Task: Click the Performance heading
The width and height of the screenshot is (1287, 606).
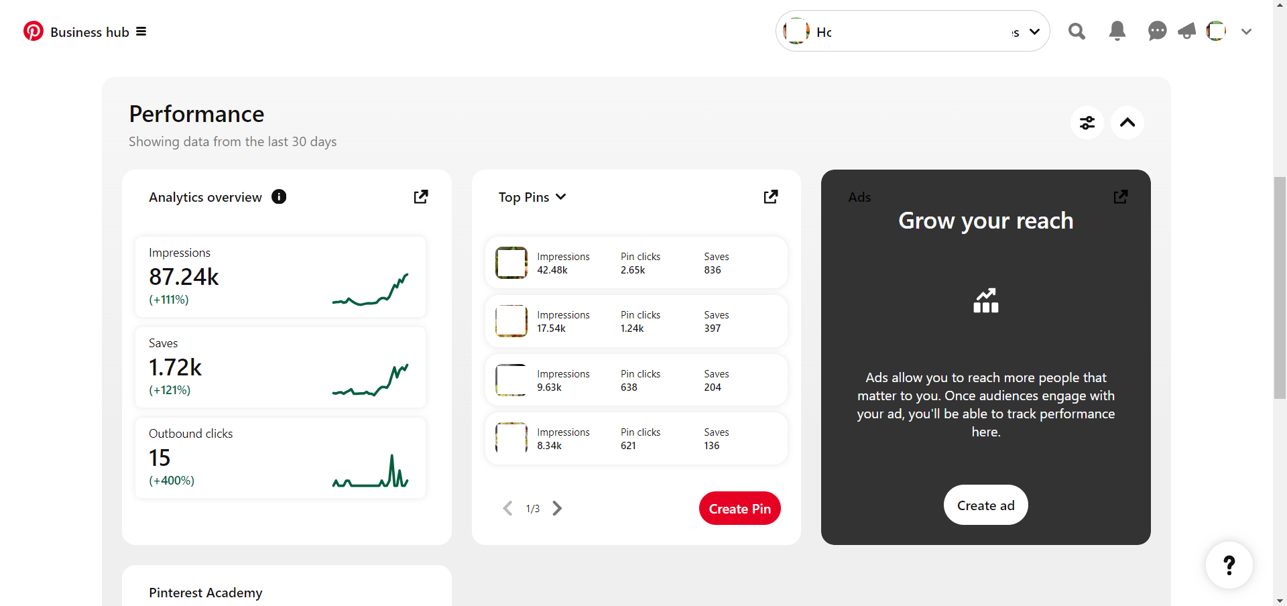Action: 196,114
